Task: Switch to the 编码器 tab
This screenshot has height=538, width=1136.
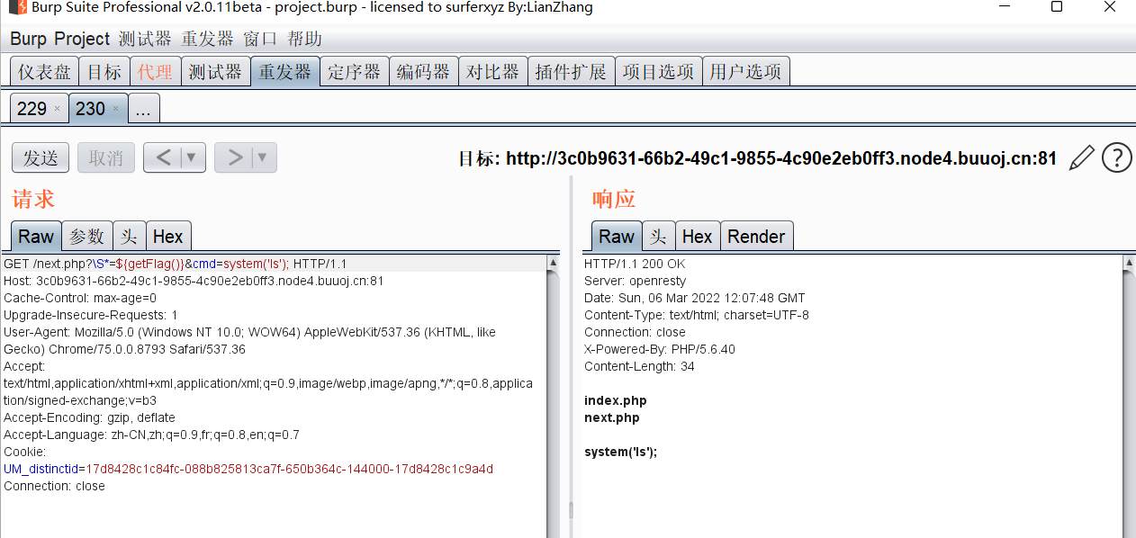Action: tap(423, 72)
